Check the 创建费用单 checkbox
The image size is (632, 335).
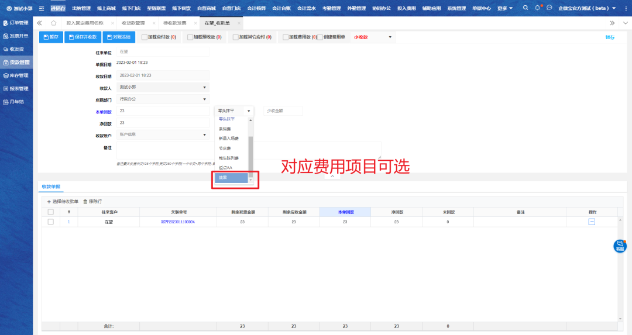320,37
